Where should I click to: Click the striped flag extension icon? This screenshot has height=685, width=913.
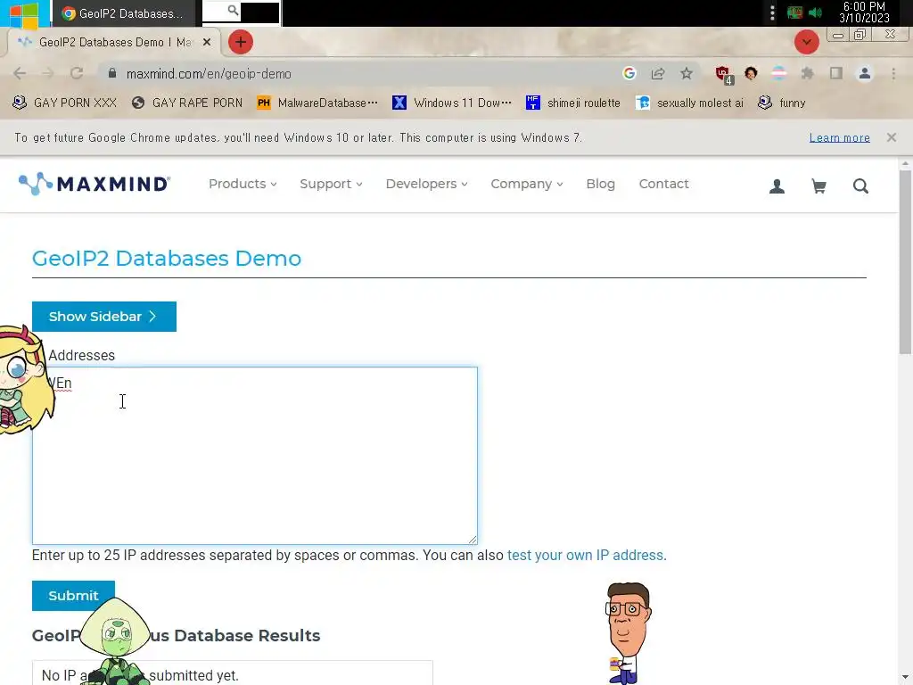pyautogui.click(x=778, y=73)
